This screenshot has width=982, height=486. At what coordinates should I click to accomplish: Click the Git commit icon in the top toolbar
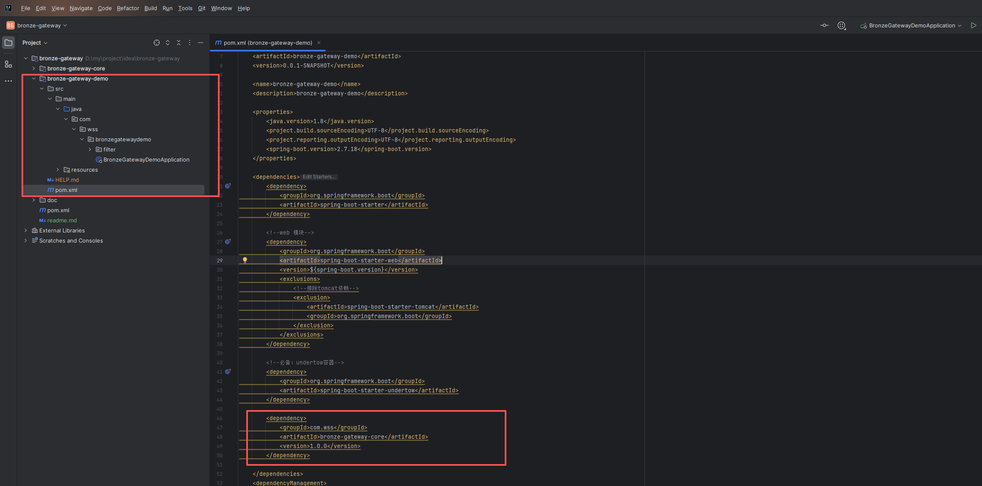pos(824,25)
